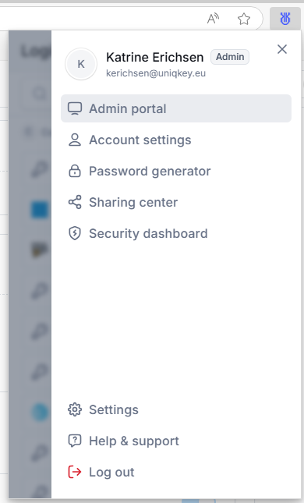Click the Admin role badge
Viewport: 304px width, 503px height.
pyautogui.click(x=230, y=57)
